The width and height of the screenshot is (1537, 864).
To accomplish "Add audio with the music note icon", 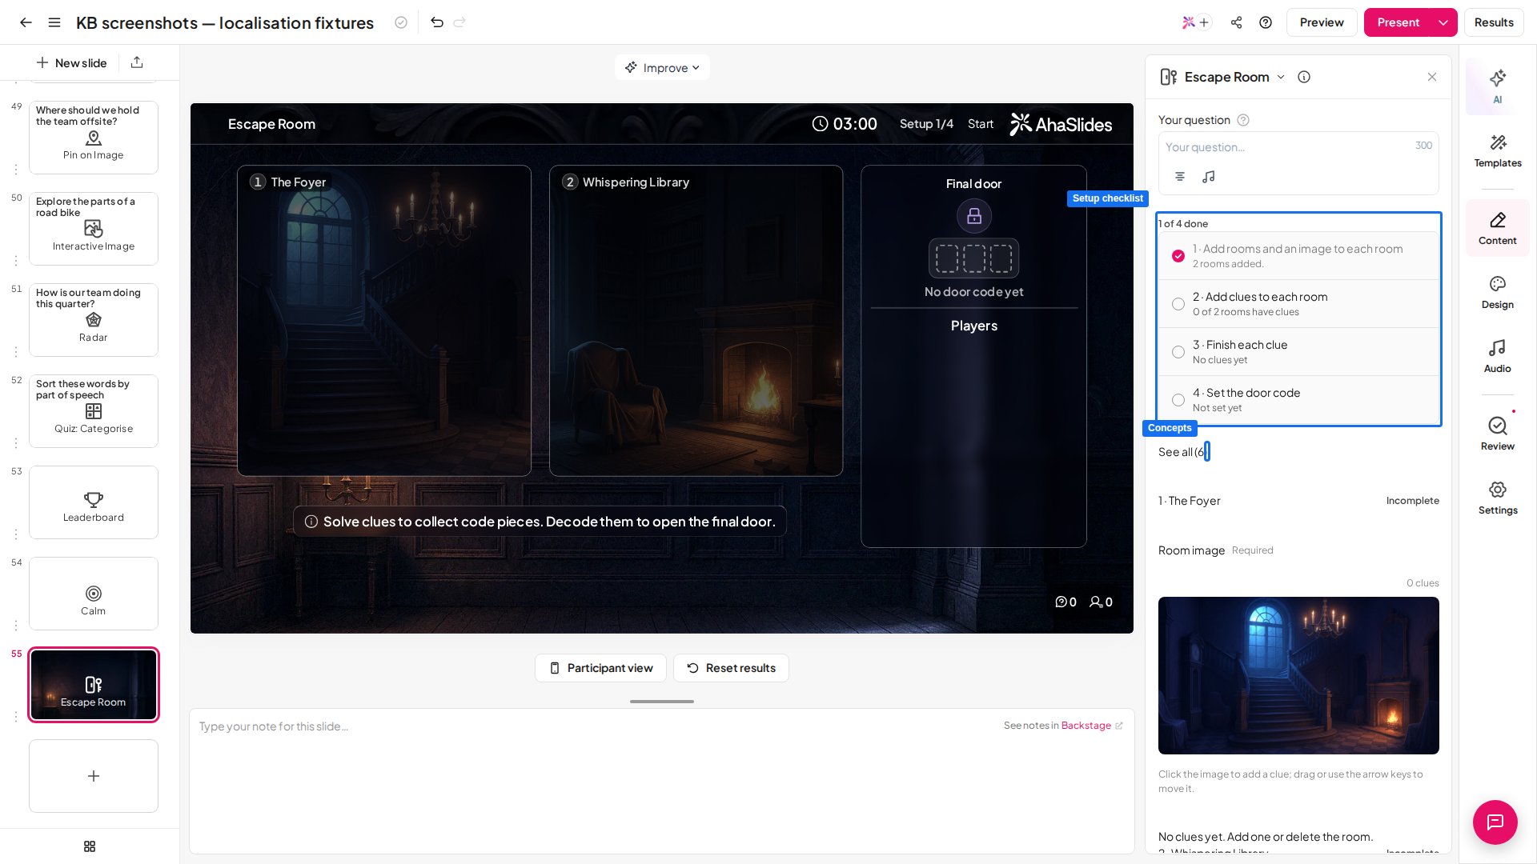I will (1209, 176).
